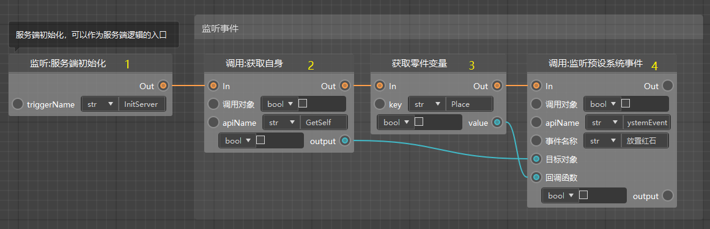Click the output port of 获取自身 node
The height and width of the screenshot is (229, 710).
(x=345, y=140)
